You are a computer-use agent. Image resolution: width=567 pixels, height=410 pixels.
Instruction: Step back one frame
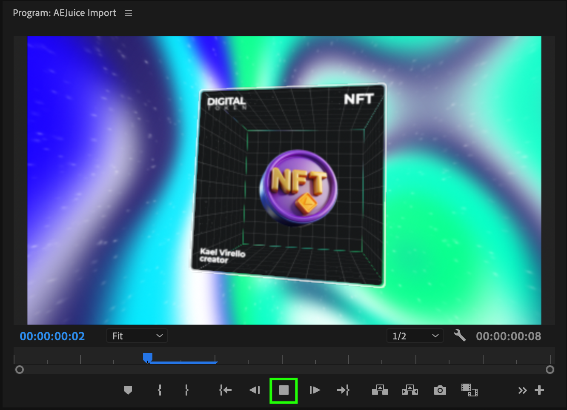pos(255,390)
